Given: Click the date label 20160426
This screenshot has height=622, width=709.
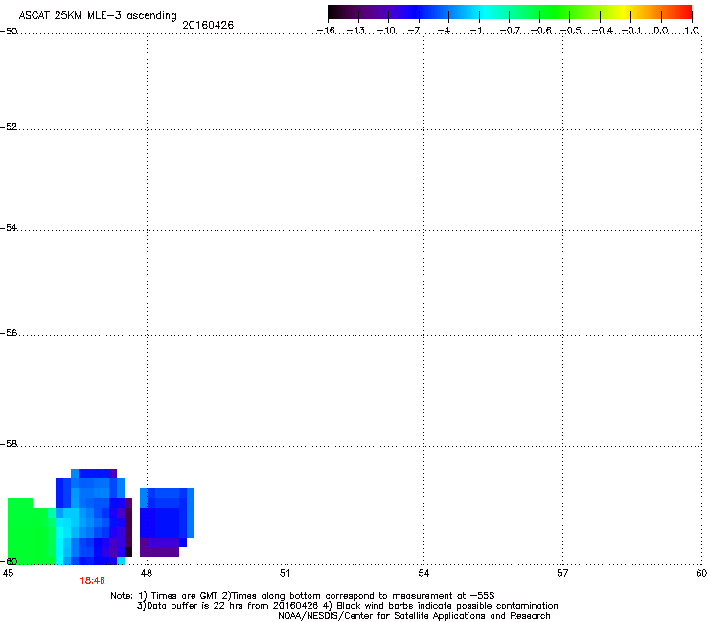Looking at the screenshot, I should click(208, 25).
